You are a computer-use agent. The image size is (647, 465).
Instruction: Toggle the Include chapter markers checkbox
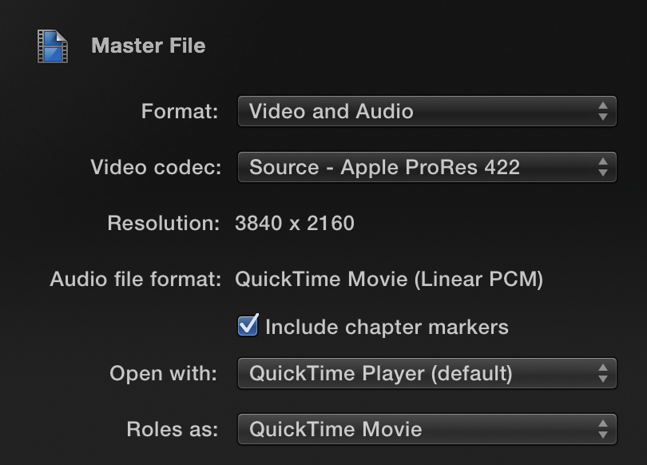pyautogui.click(x=248, y=325)
